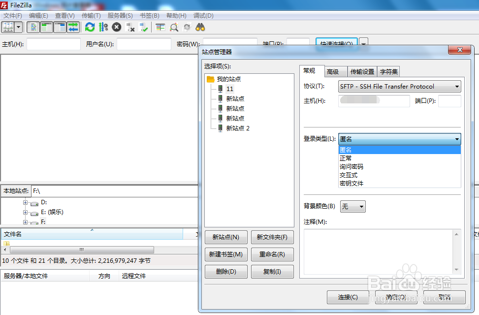This screenshot has height=315, width=479.
Task: Open the 编辑(E) menu
Action: [38, 16]
